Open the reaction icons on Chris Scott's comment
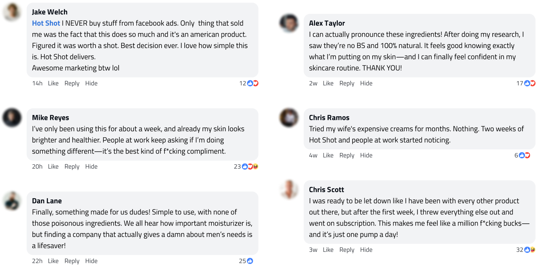Screen dimensions: 536x265 coord(530,250)
